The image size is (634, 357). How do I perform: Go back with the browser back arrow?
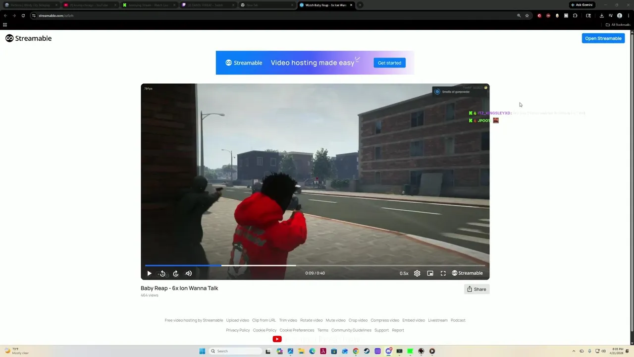click(x=5, y=15)
